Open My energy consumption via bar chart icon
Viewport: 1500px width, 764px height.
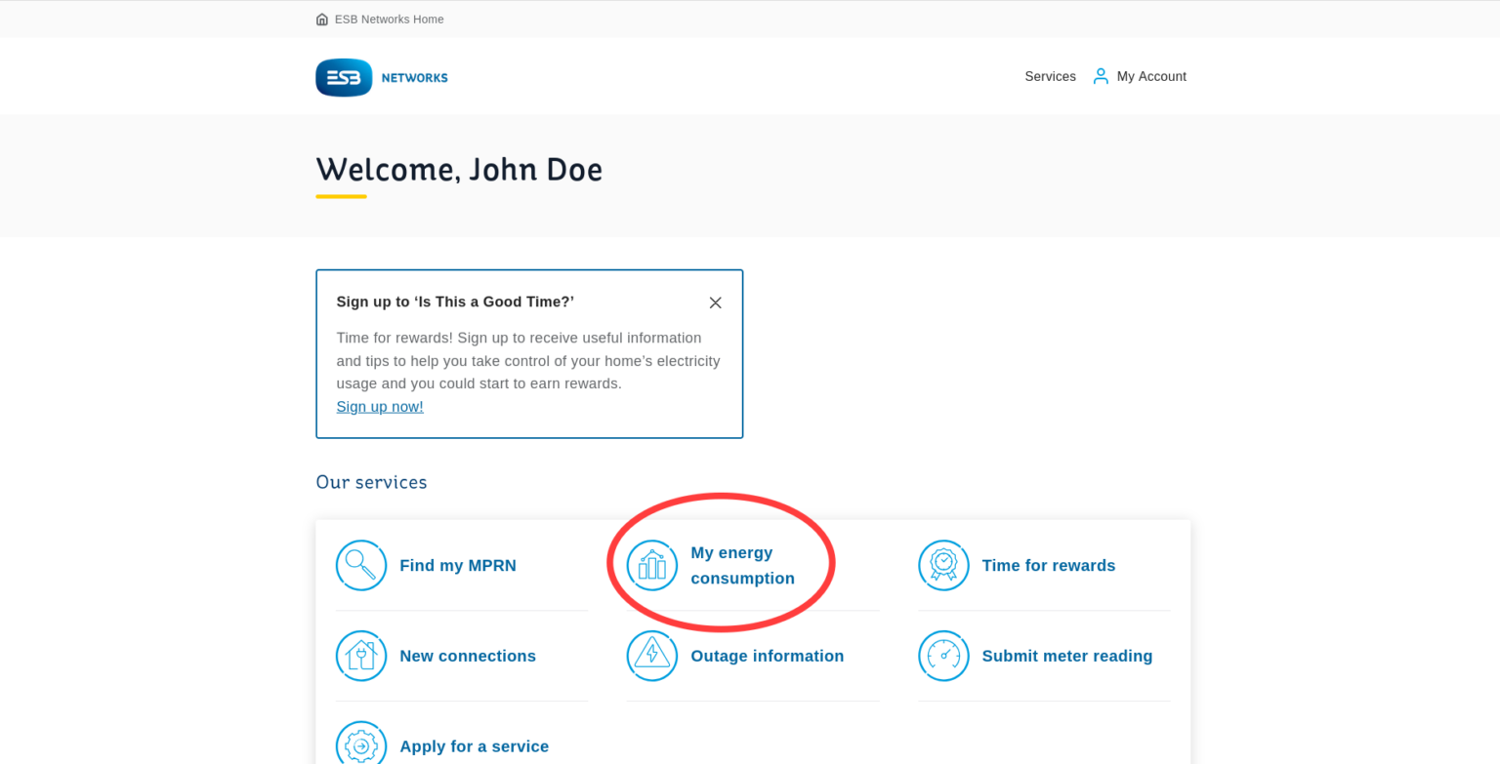click(x=651, y=565)
